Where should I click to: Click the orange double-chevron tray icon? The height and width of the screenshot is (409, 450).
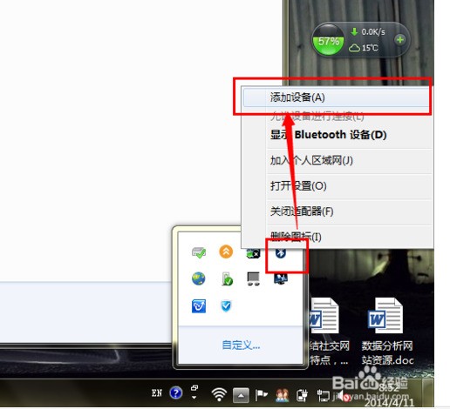[x=226, y=251]
